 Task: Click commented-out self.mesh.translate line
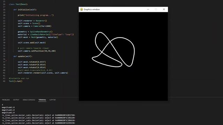(35, 70)
